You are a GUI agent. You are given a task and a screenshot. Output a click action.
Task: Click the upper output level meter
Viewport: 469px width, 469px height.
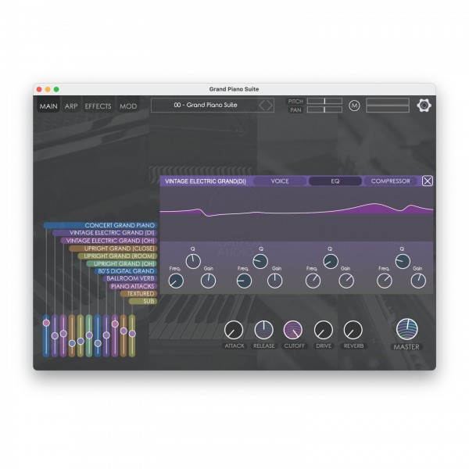[x=388, y=102]
